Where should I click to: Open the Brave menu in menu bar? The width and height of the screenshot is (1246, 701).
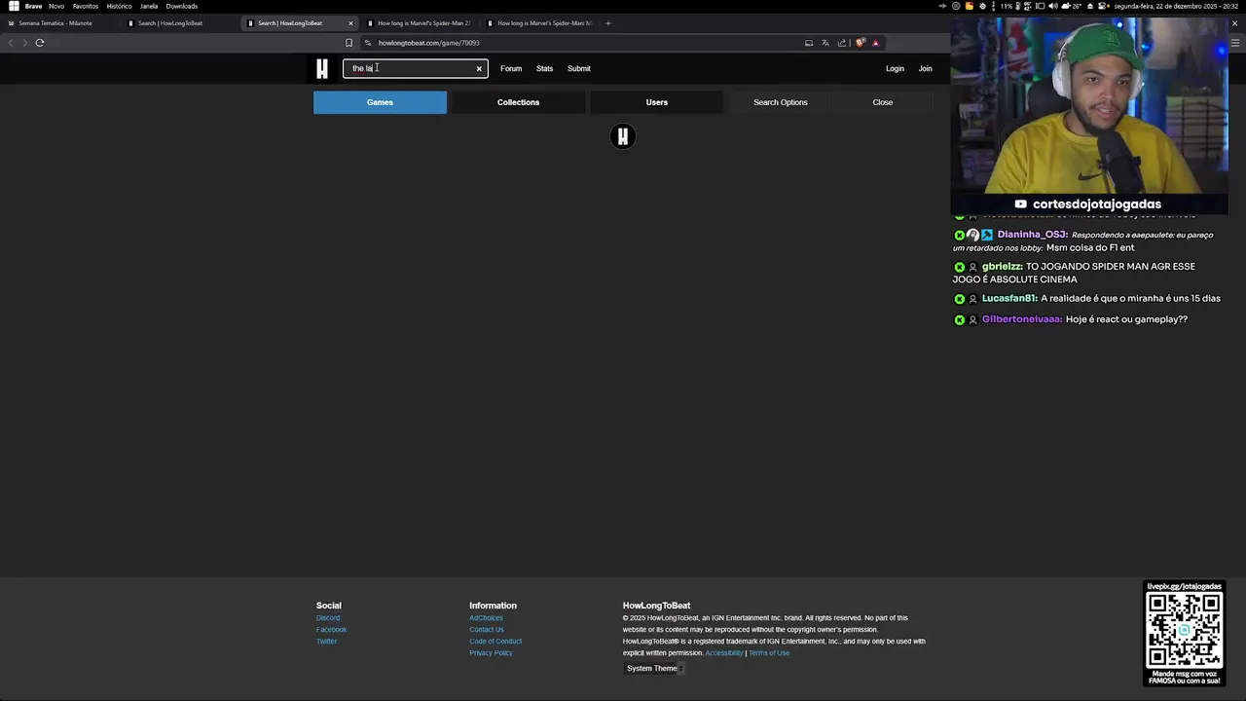(33, 6)
